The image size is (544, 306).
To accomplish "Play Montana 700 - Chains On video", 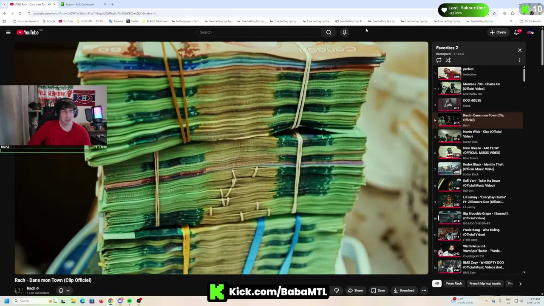I will [478, 88].
